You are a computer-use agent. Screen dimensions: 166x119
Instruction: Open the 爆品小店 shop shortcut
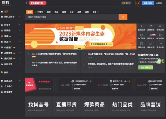tap(142, 45)
